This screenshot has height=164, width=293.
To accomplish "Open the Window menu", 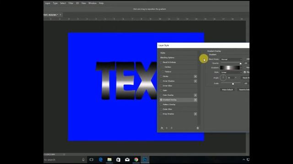I will [92, 3].
